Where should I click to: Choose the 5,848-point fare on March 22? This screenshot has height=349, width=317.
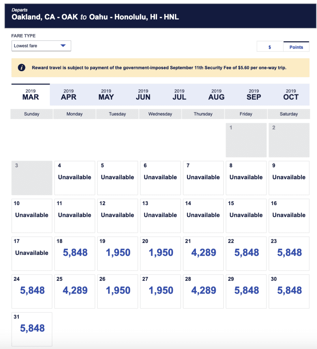point(246,253)
